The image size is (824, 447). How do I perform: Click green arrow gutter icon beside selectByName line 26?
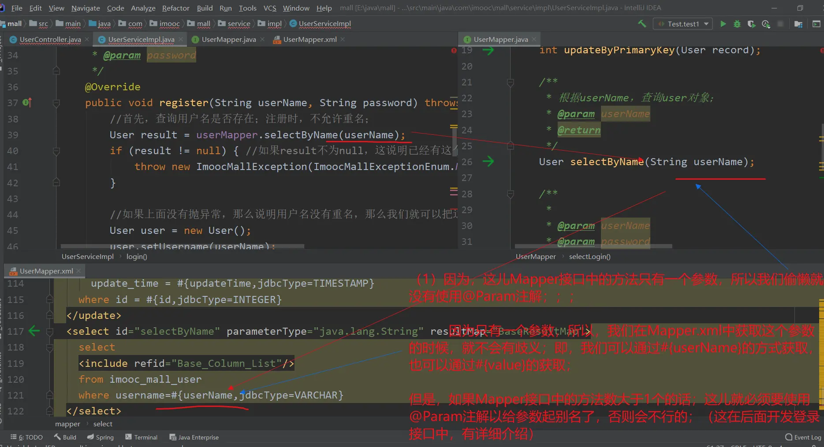488,162
